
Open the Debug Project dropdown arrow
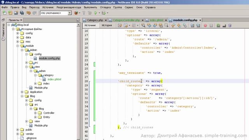tap(107, 13)
